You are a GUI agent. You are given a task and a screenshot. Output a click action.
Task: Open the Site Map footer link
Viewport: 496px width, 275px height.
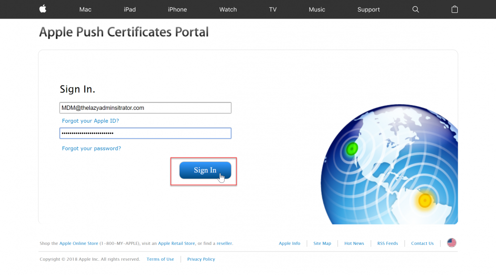pos(323,243)
